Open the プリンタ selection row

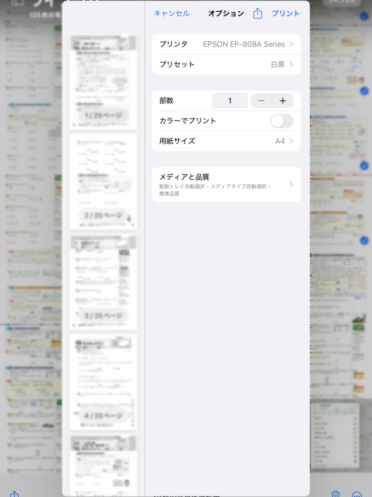coord(226,44)
